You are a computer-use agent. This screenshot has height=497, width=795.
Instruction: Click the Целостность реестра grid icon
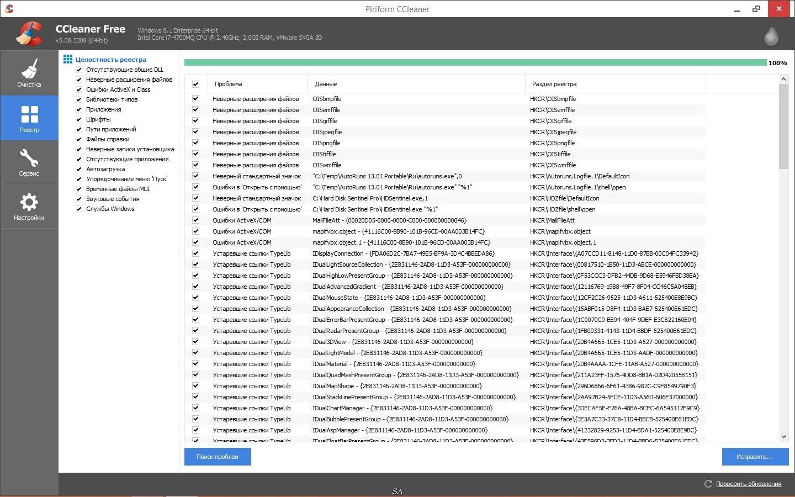tap(68, 59)
